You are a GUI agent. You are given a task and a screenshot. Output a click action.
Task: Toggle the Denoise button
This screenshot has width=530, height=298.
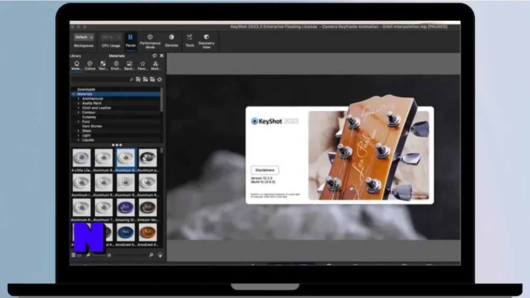tap(171, 40)
